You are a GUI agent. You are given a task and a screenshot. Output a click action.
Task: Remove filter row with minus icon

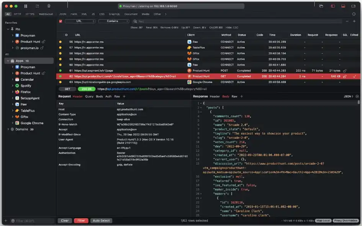pyautogui.click(x=347, y=21)
